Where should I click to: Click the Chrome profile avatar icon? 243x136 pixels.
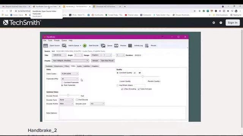click(236, 11)
